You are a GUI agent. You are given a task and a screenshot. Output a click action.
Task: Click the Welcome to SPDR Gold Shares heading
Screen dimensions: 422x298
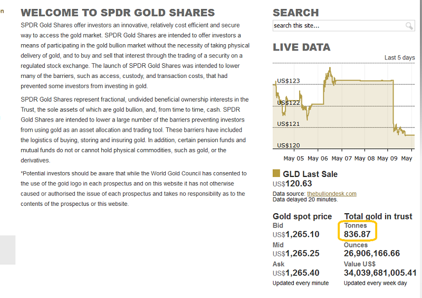[118, 13]
